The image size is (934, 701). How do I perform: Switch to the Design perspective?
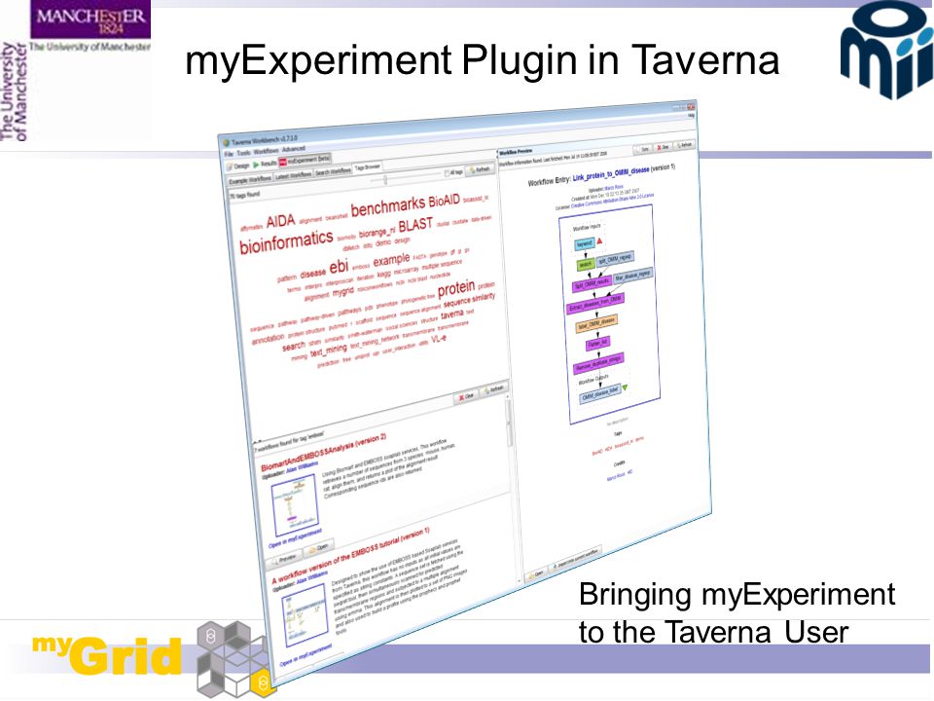(238, 166)
